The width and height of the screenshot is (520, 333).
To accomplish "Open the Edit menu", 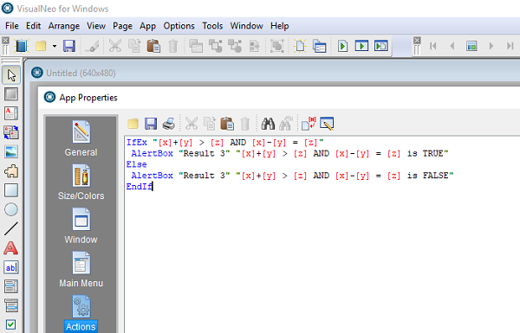I will coord(33,26).
